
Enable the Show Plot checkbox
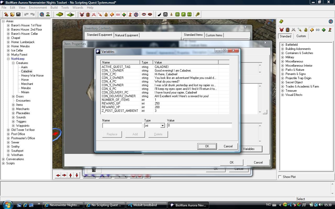(280, 177)
